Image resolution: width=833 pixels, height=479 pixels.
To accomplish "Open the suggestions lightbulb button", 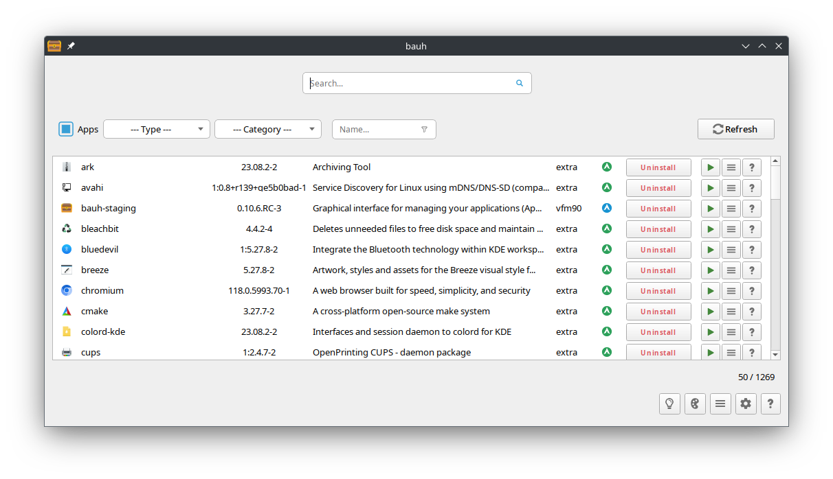I will pyautogui.click(x=669, y=404).
